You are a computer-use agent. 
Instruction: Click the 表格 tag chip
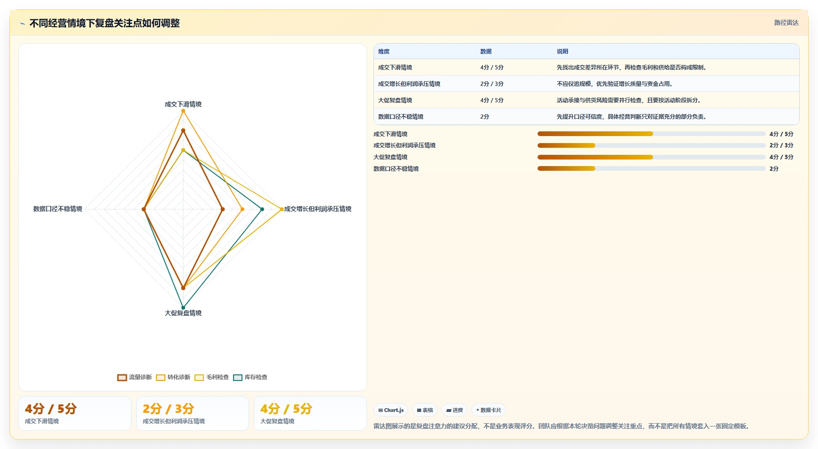[425, 410]
